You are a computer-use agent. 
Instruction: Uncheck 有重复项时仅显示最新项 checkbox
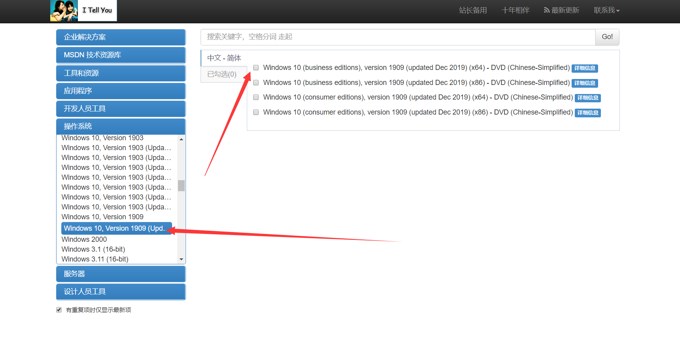click(x=59, y=310)
